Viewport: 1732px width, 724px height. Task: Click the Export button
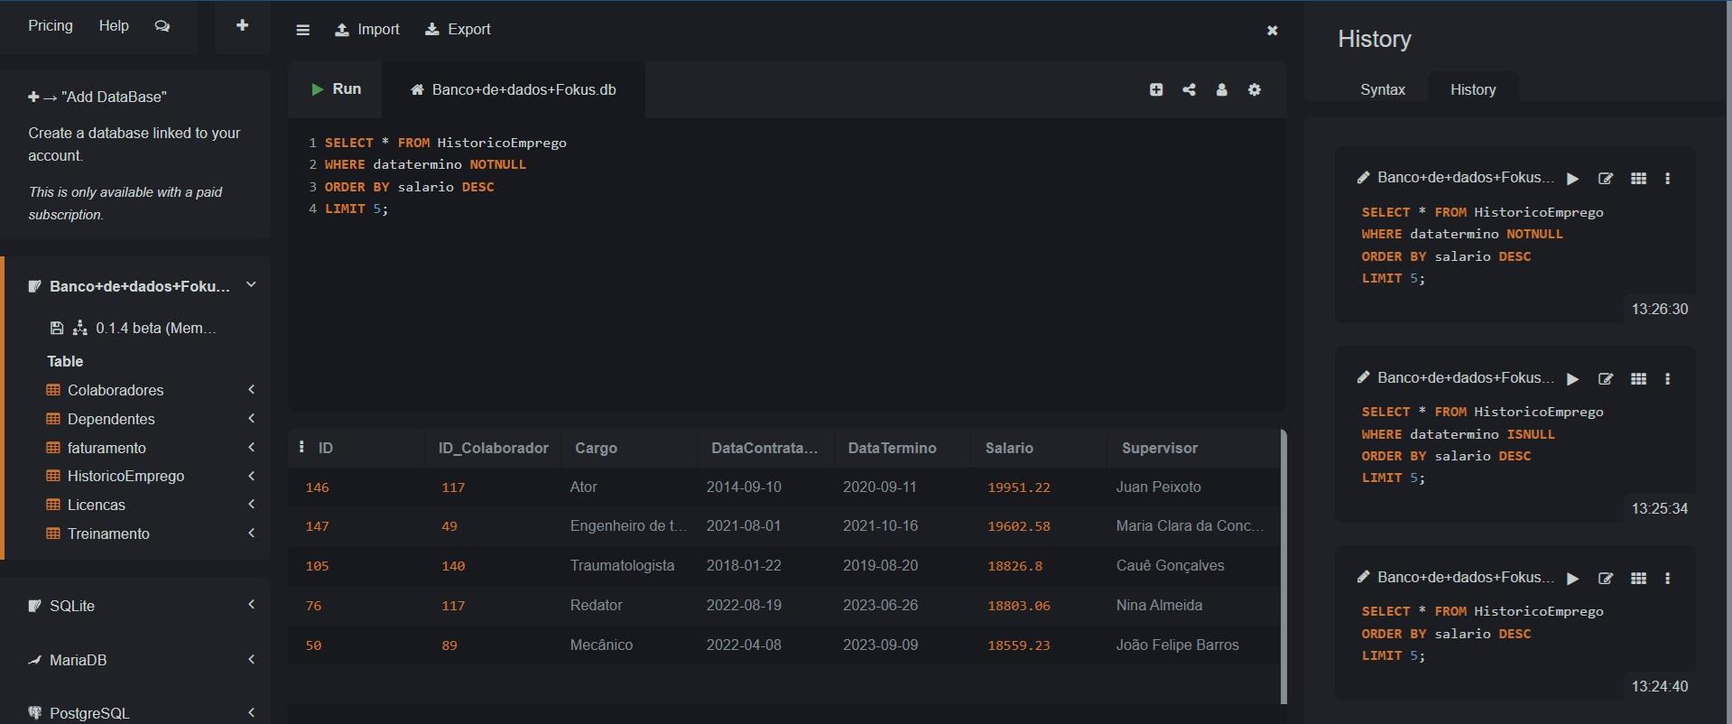coord(458,29)
